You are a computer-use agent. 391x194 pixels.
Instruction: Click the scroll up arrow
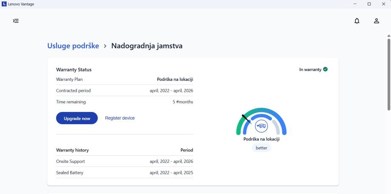point(388,36)
